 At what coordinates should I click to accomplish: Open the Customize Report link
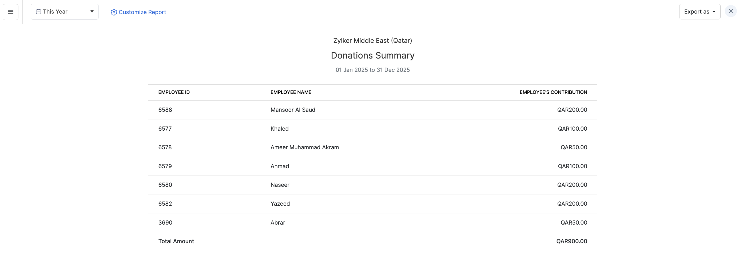pos(142,12)
